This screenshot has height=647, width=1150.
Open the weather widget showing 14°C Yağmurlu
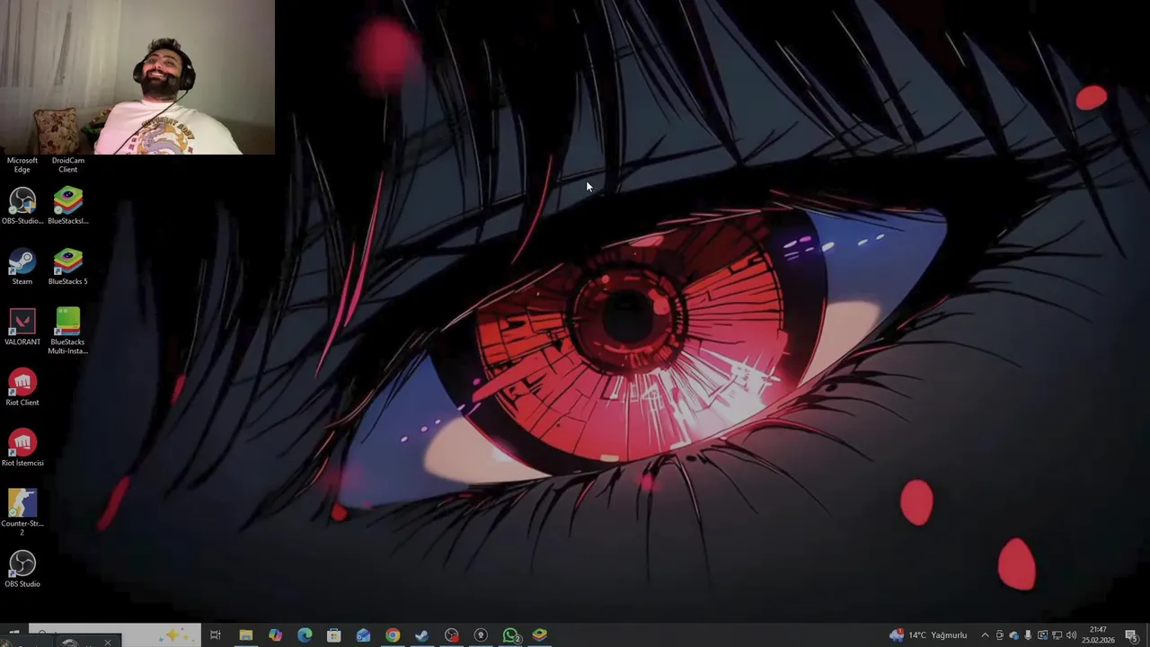coord(928,635)
